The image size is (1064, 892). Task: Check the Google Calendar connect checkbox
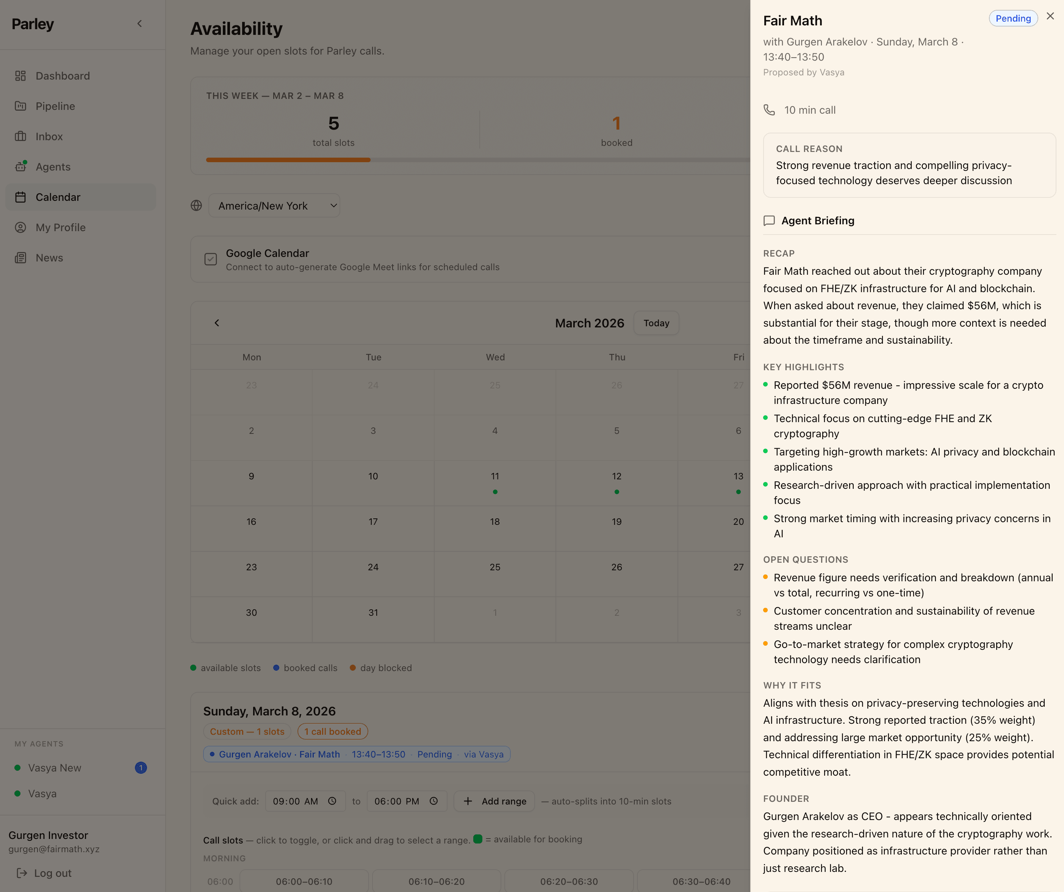(x=211, y=259)
